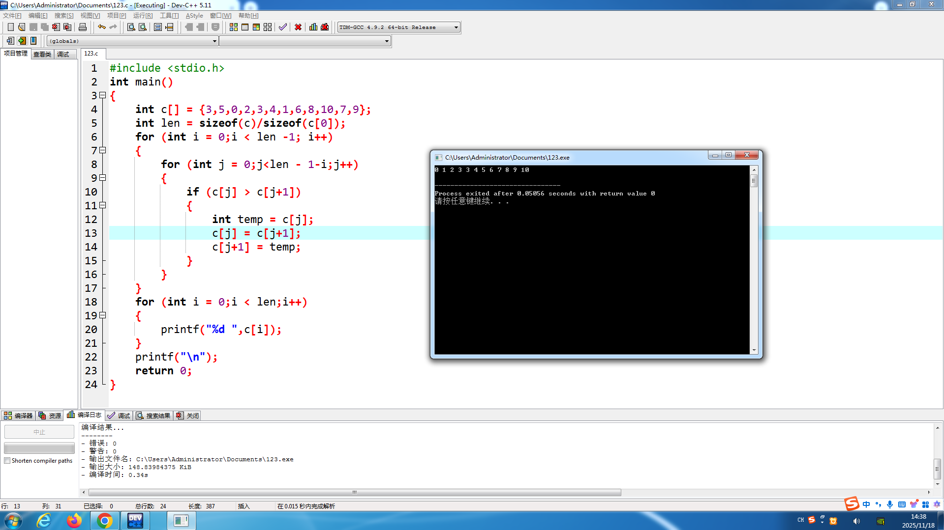Click the volume speaker tray icon
This screenshot has height=530, width=944.
pyautogui.click(x=856, y=521)
